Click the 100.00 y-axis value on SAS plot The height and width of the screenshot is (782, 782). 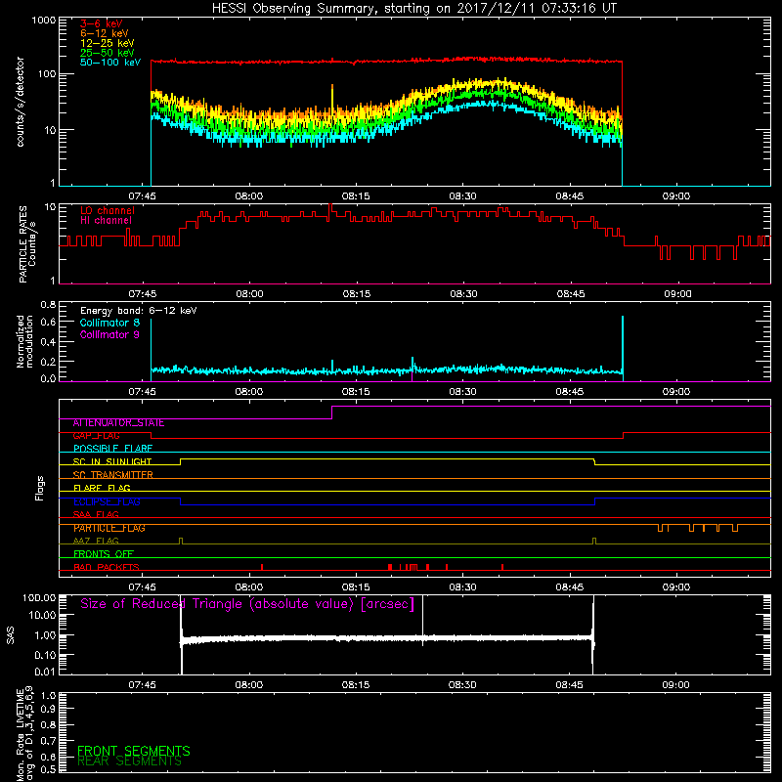(x=39, y=597)
